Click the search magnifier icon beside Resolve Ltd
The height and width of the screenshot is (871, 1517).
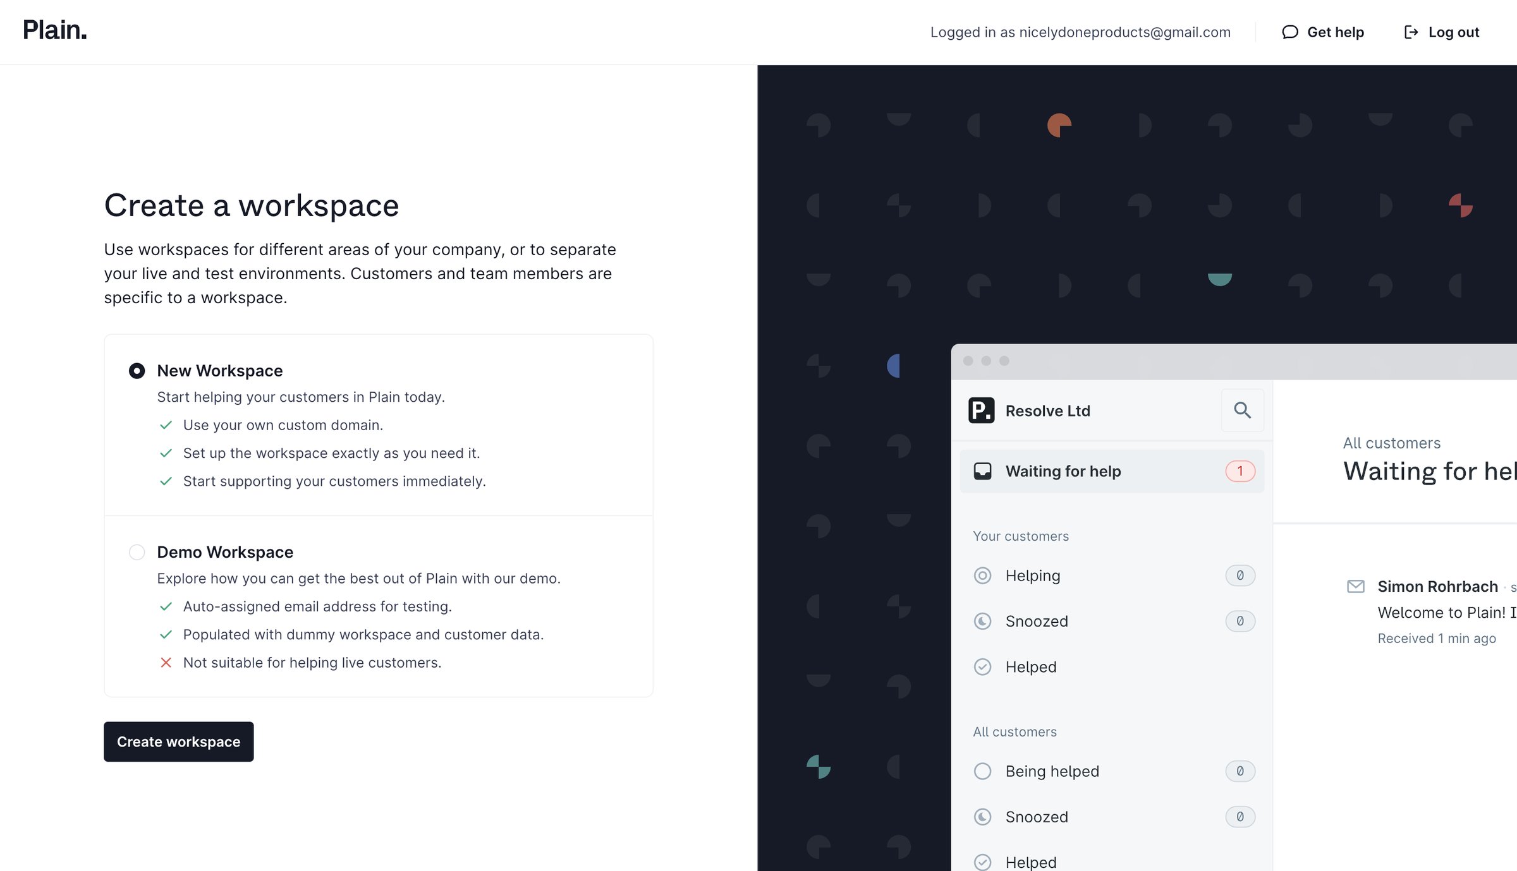(1242, 411)
